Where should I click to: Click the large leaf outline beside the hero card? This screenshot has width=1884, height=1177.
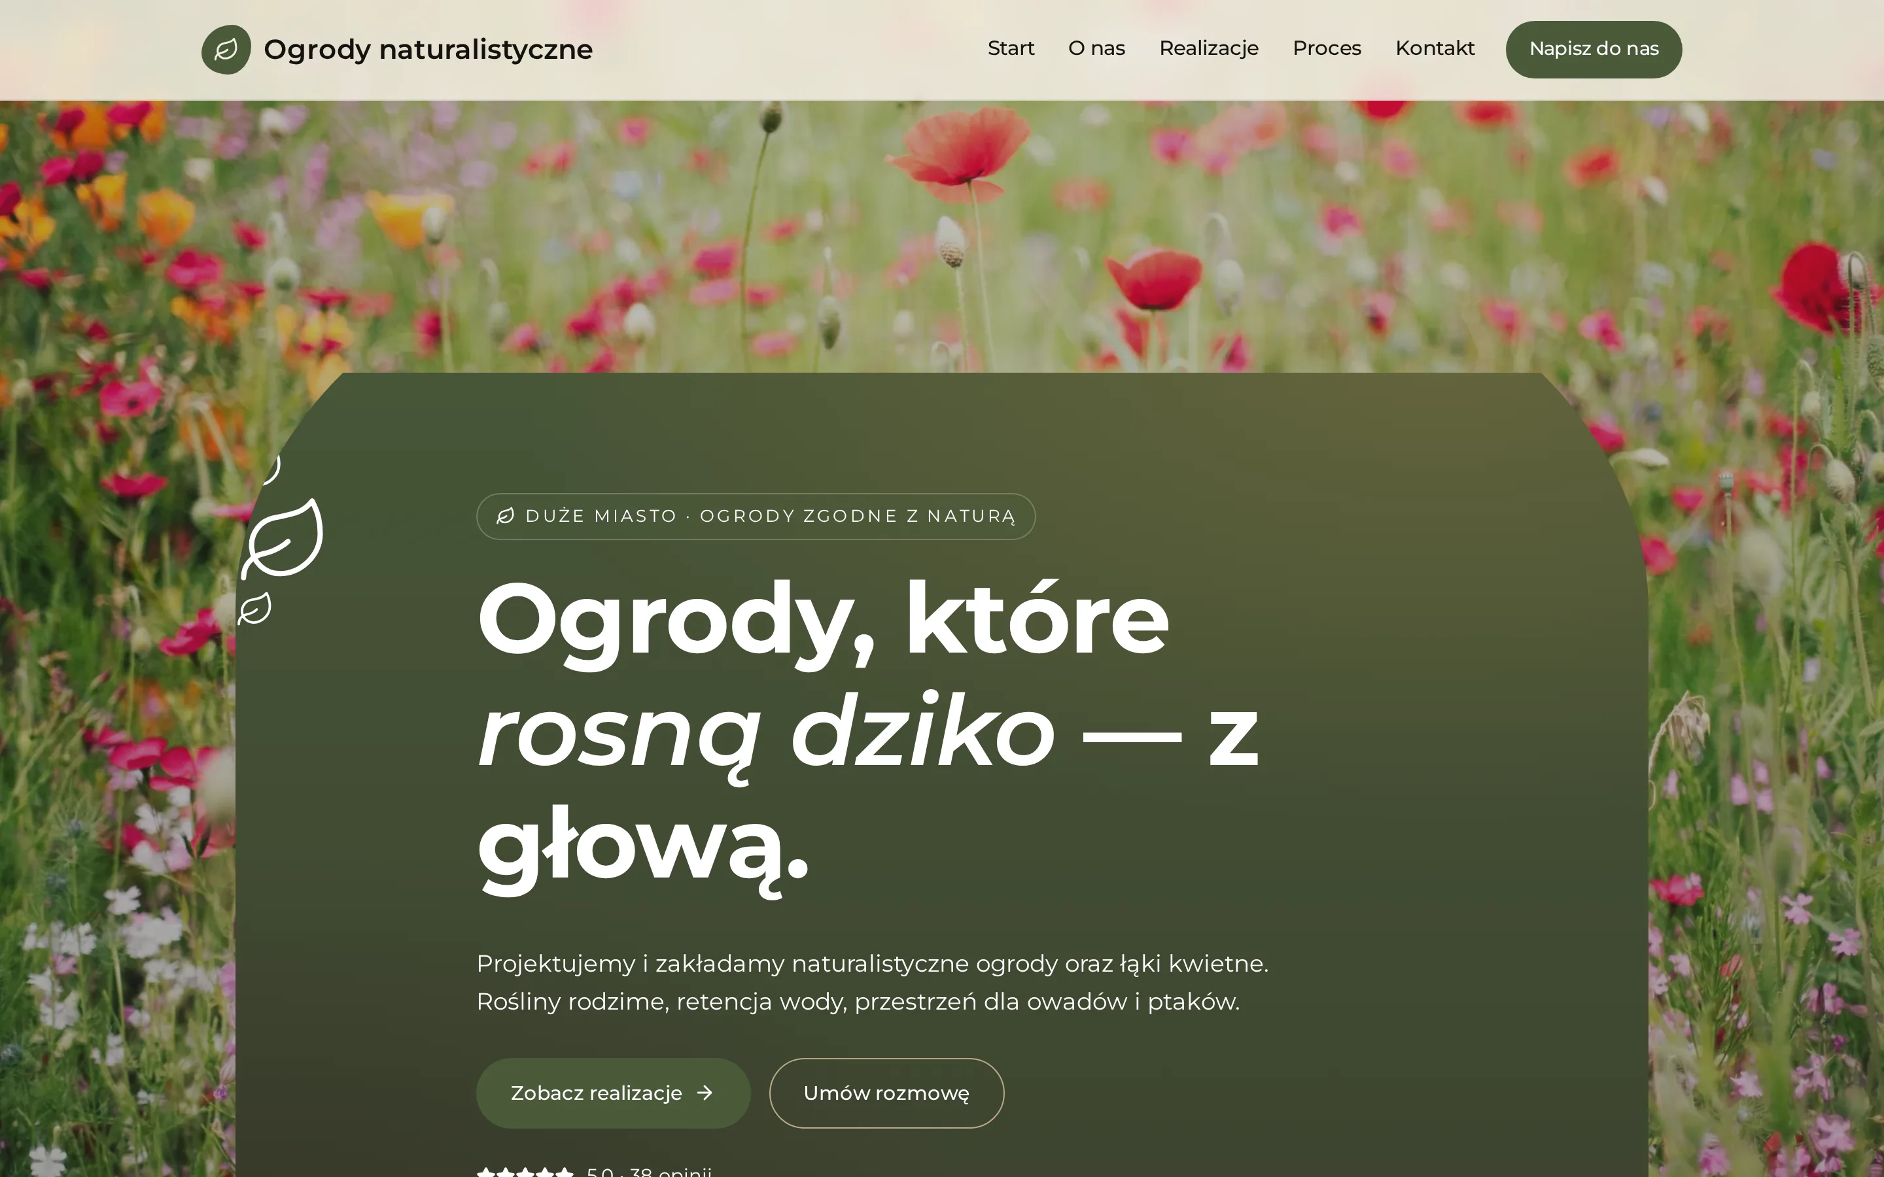tap(282, 539)
